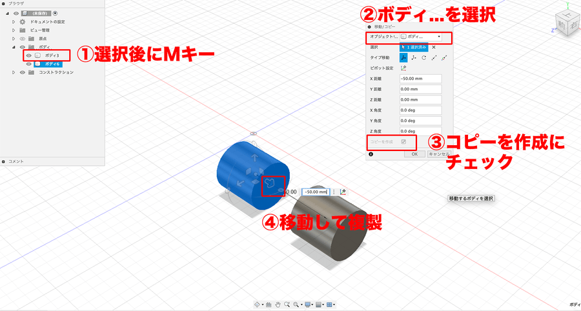581x311 pixels.
Task: Select the Zoom Window tool
Action: [296, 305]
